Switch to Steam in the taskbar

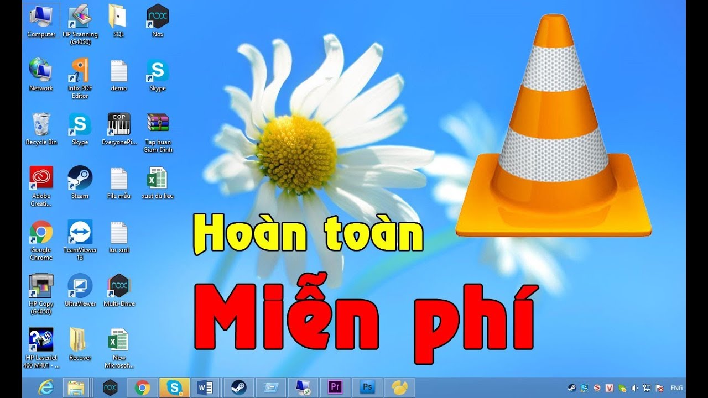[239, 387]
